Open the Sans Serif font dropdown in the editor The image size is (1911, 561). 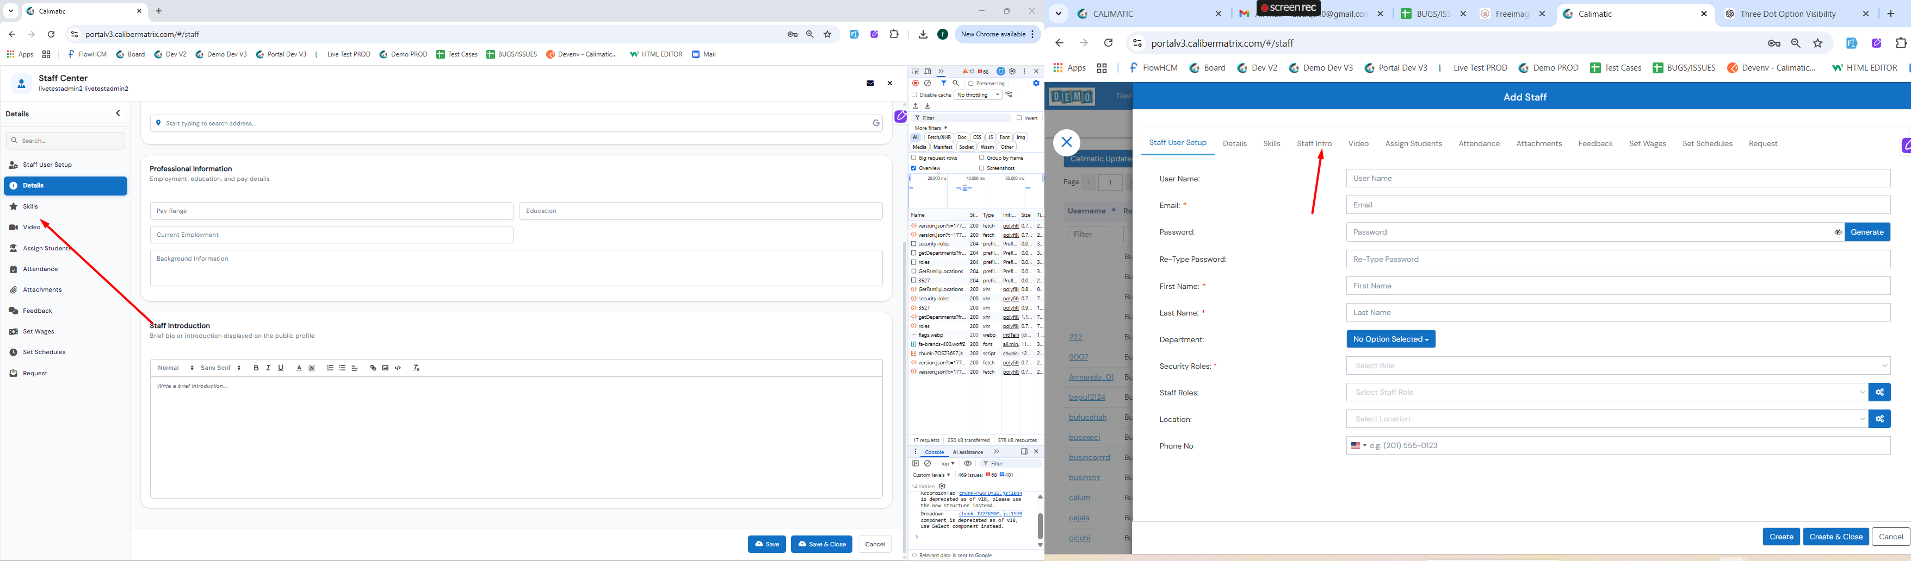(x=220, y=368)
